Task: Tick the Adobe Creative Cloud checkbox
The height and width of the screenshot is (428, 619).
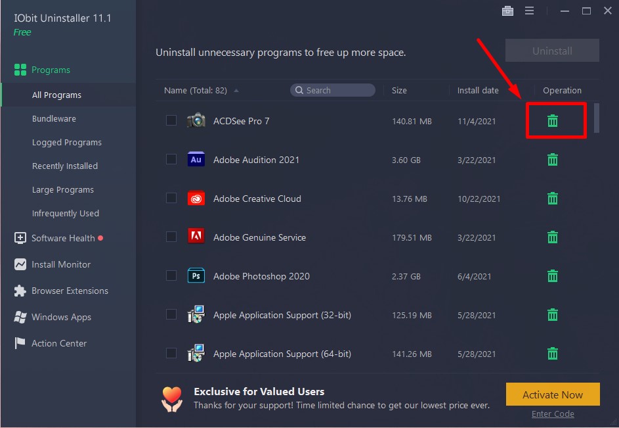Action: [x=171, y=198]
